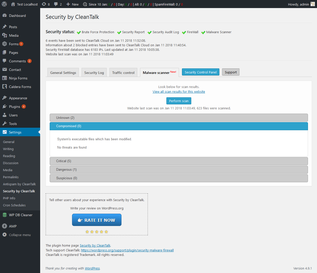The height and width of the screenshot is (273, 317).
Task: Click the Media library icon
Action: pos(5,35)
